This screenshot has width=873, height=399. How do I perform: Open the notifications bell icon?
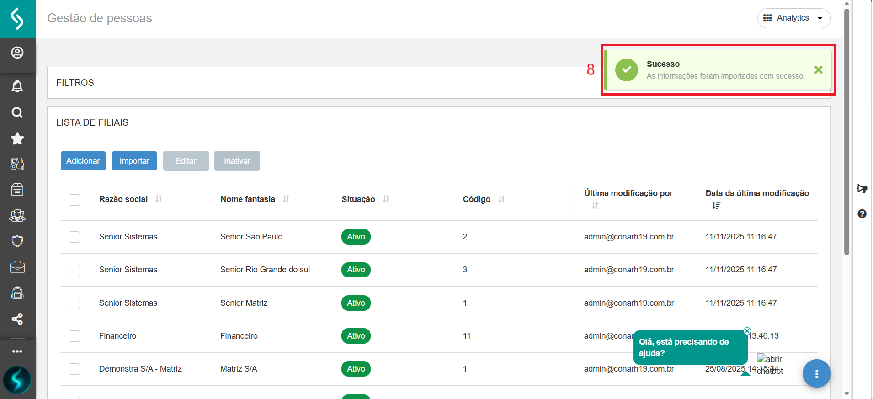click(x=17, y=86)
